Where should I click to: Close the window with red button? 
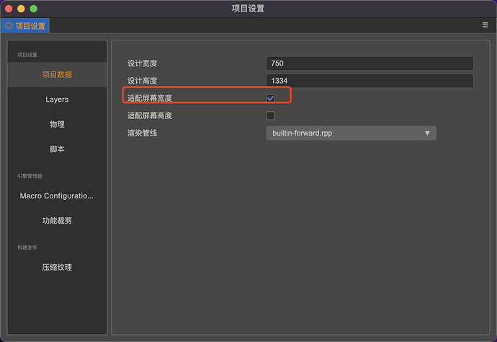[x=9, y=9]
